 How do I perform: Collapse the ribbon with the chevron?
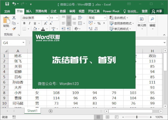pos(164,35)
